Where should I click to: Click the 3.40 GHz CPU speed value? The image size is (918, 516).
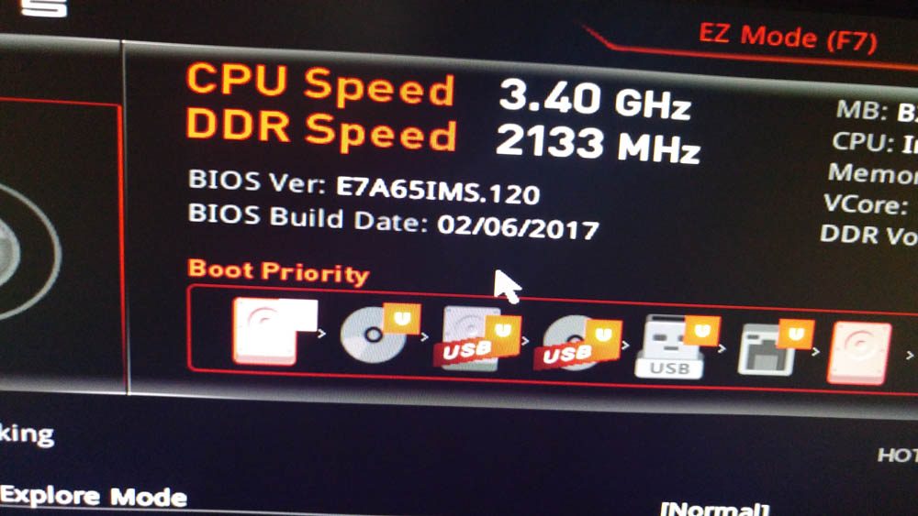[x=595, y=99]
